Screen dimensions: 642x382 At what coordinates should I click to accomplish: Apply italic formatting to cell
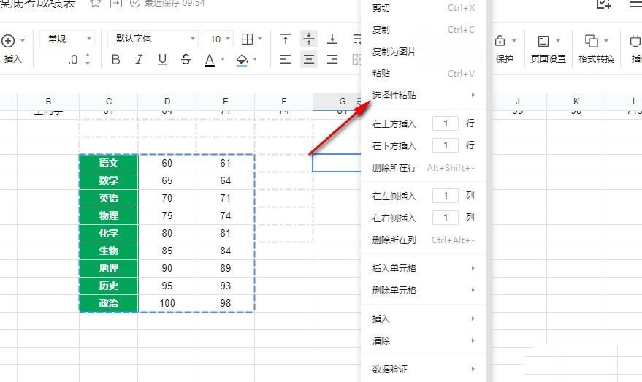pyautogui.click(x=139, y=60)
